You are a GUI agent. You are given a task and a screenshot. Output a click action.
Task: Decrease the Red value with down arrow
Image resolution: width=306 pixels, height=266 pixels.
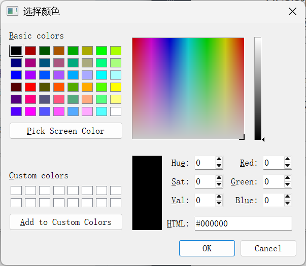pos(287,166)
